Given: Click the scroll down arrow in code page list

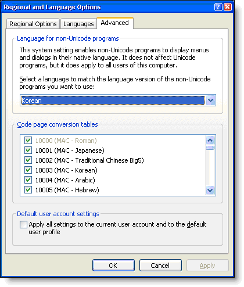Looking at the screenshot, I should click(210, 190).
